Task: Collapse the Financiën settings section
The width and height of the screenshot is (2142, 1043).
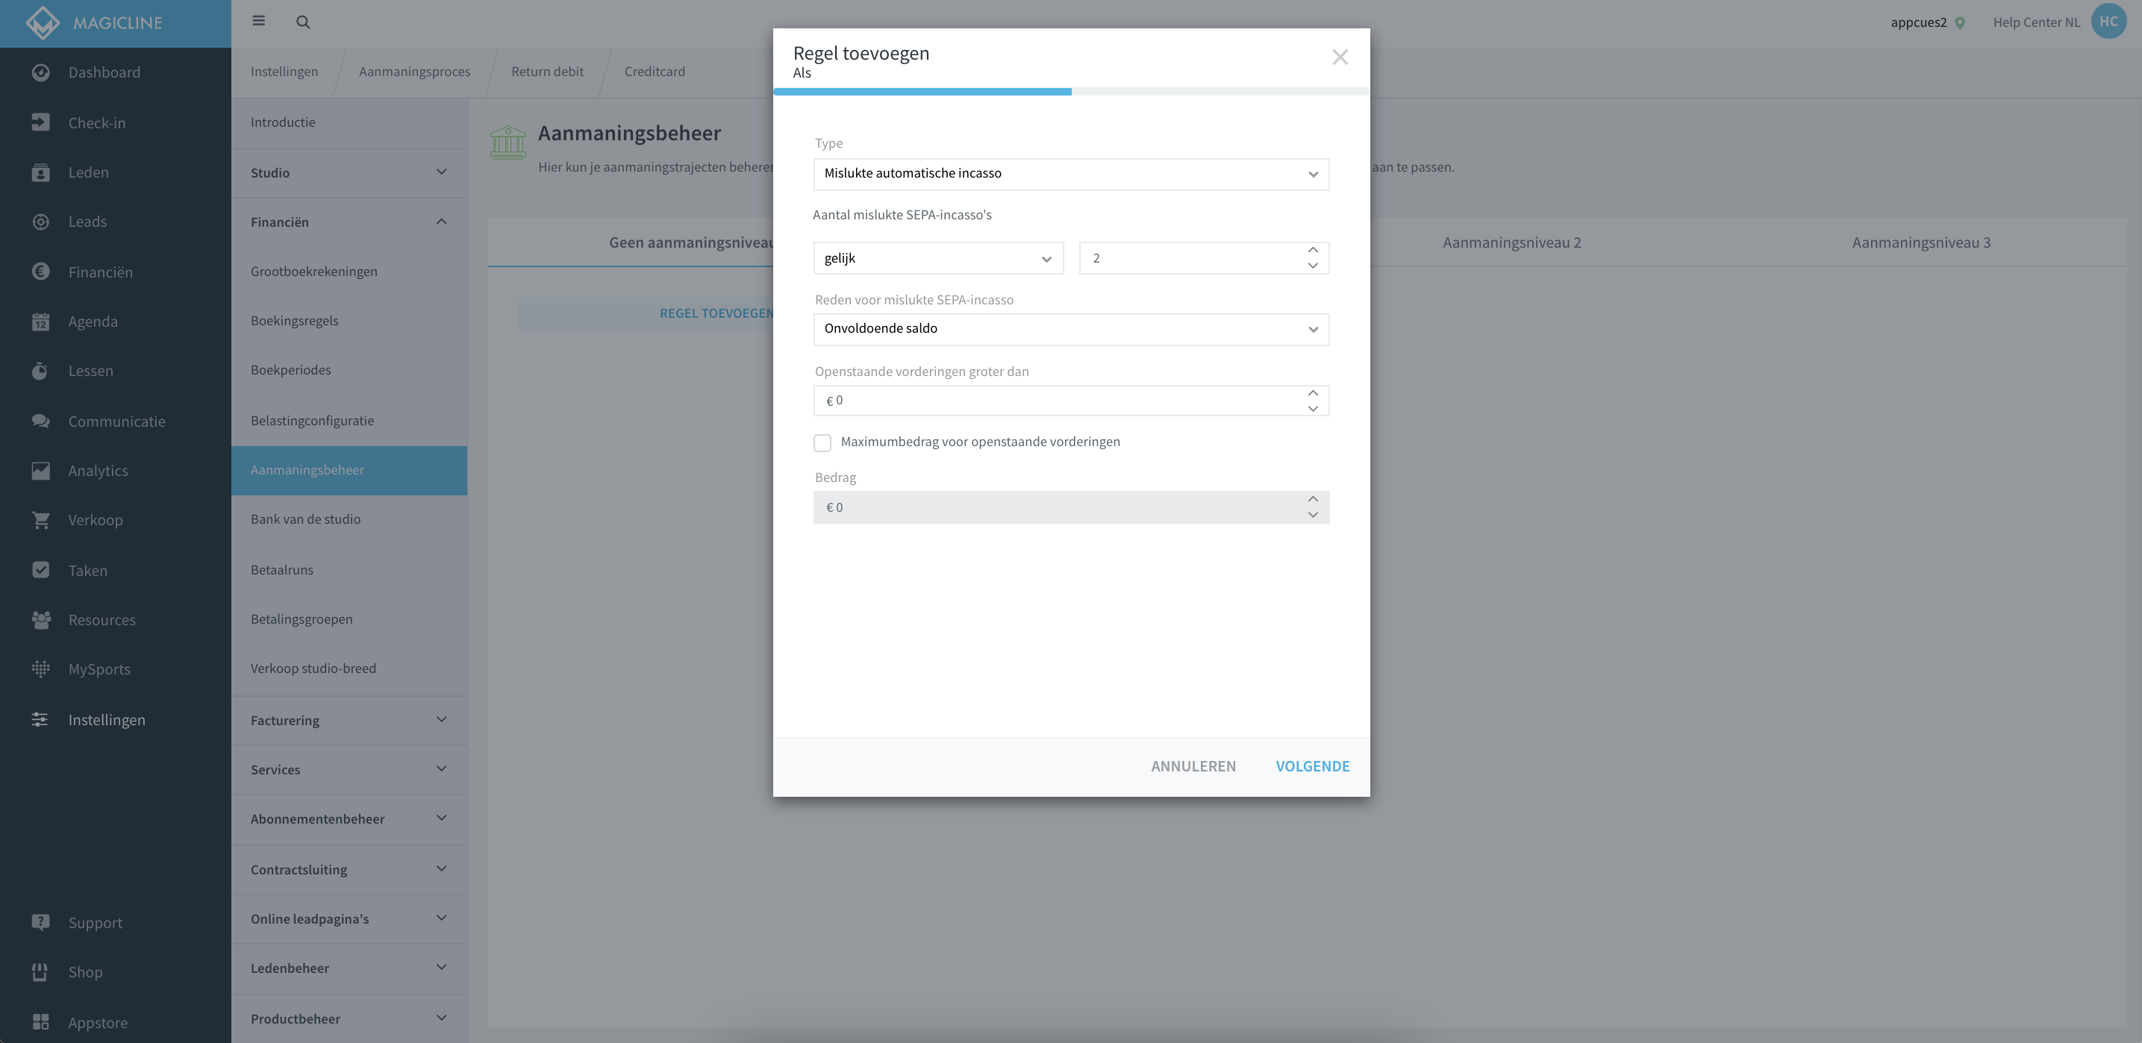Action: click(x=349, y=222)
